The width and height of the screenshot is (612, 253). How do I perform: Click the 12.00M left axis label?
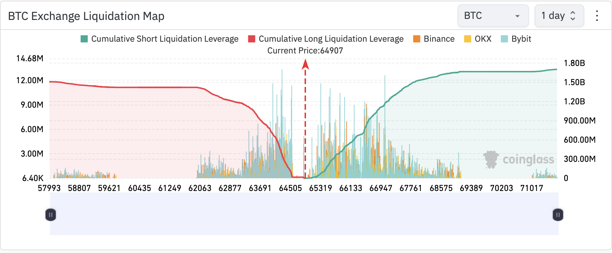point(30,81)
